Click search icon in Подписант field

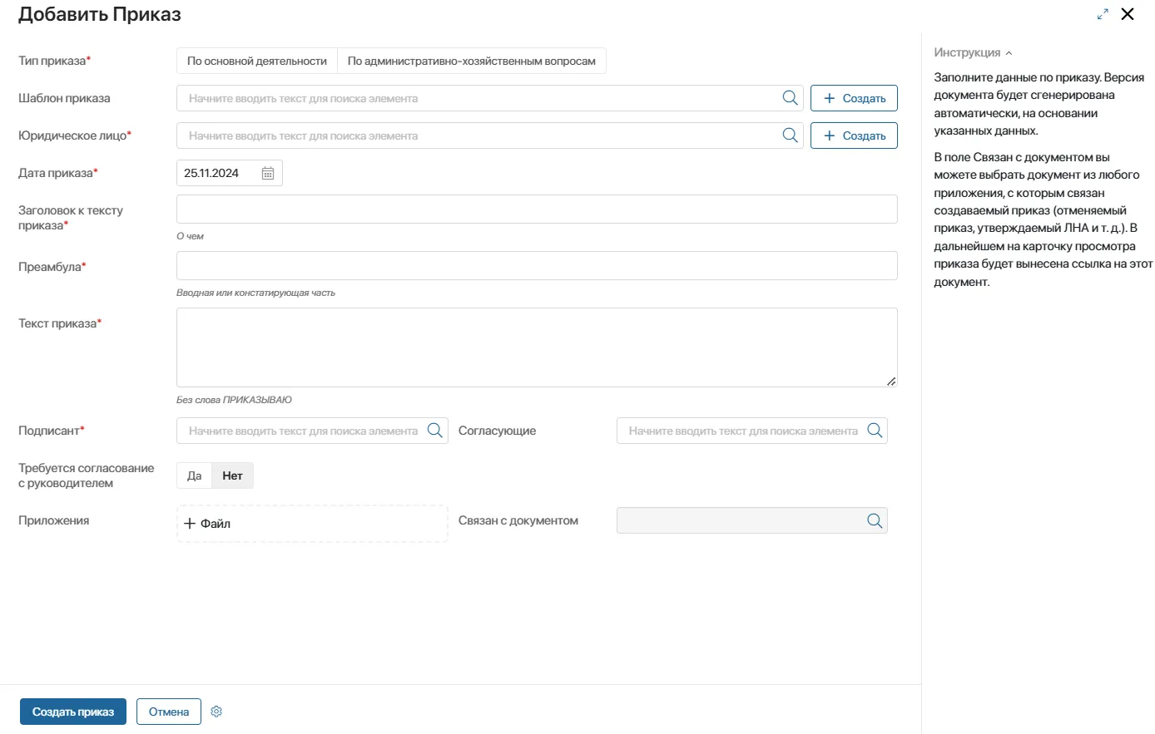point(434,431)
